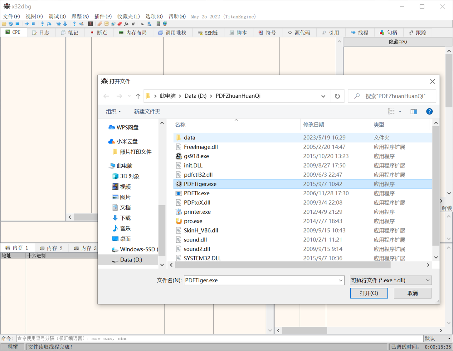Click the hash # variables toolbar icon
Image resolution: width=453 pixels, height=351 pixels.
[x=133, y=24]
